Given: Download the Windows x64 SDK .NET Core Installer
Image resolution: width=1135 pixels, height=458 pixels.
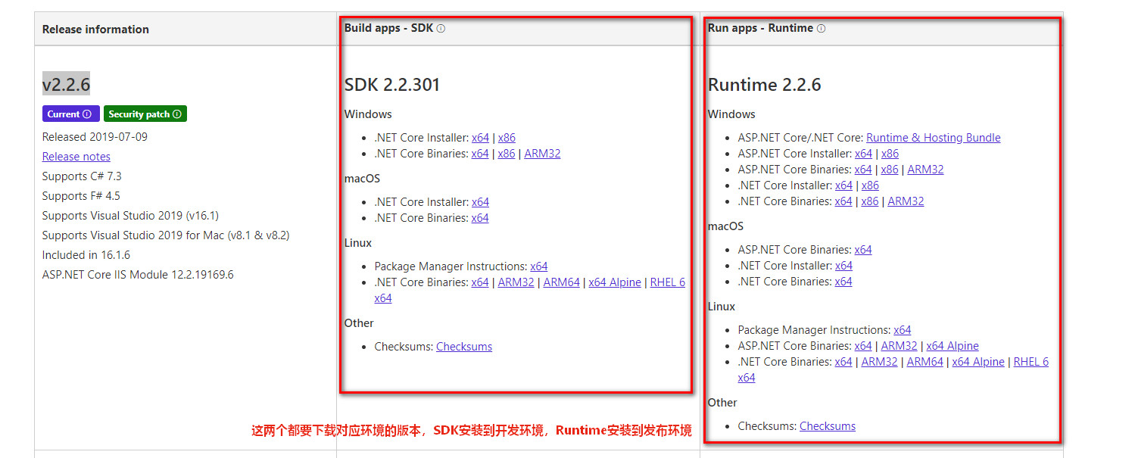Looking at the screenshot, I should coord(481,138).
